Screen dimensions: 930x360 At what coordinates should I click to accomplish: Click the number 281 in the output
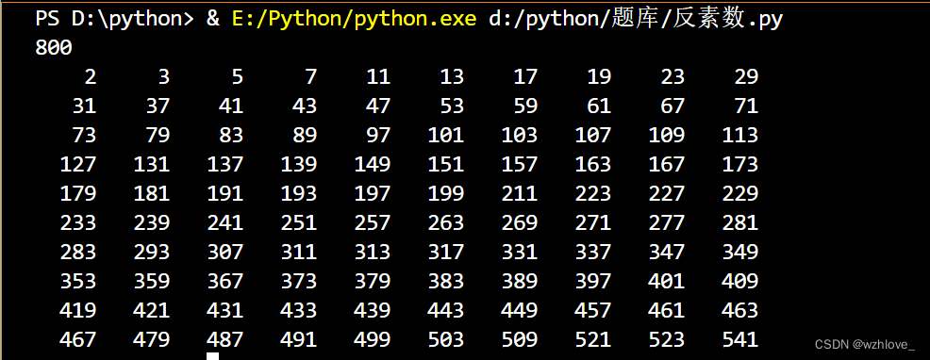[x=740, y=223]
